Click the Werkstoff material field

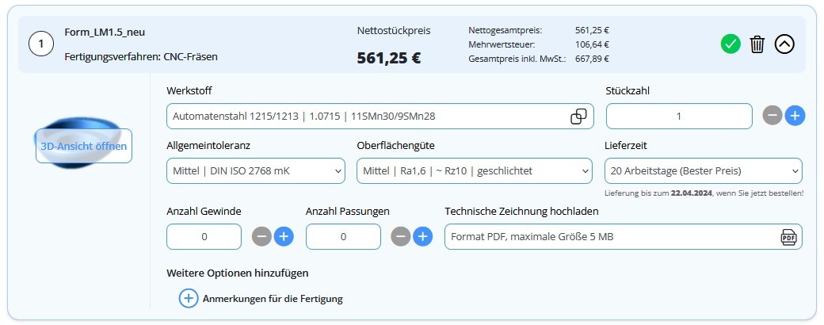pos(364,117)
